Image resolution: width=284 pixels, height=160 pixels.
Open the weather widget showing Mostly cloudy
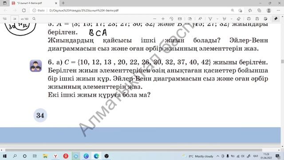point(198,156)
